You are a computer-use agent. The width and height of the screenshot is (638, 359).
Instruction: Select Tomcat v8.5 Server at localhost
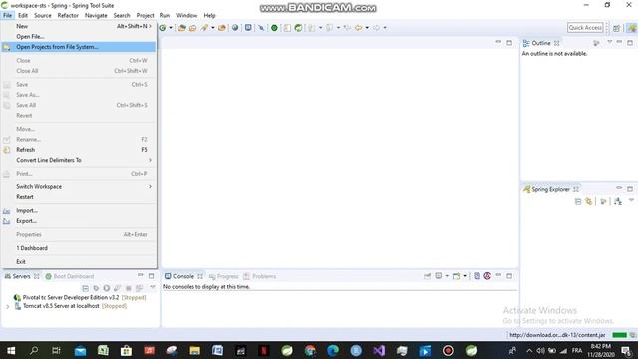click(x=71, y=306)
